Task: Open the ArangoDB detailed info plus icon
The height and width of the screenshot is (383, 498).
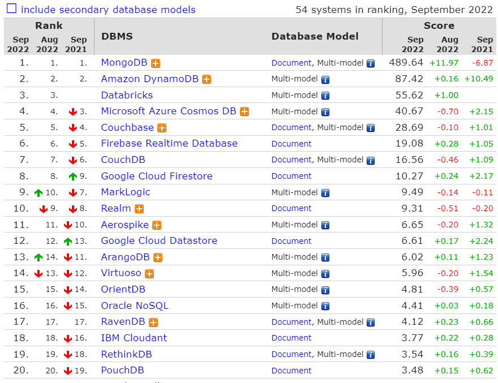Action: point(158,257)
